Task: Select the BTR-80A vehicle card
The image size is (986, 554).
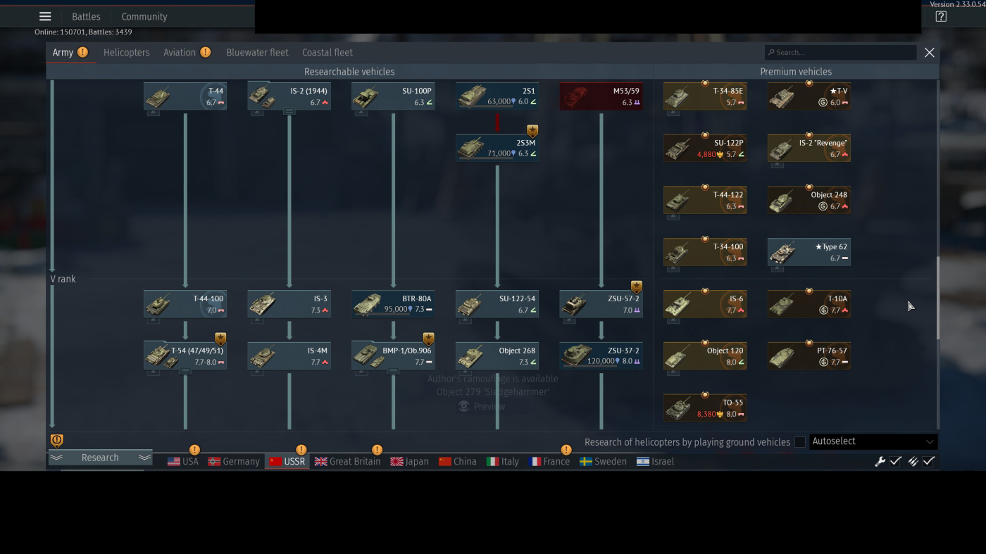Action: click(393, 304)
